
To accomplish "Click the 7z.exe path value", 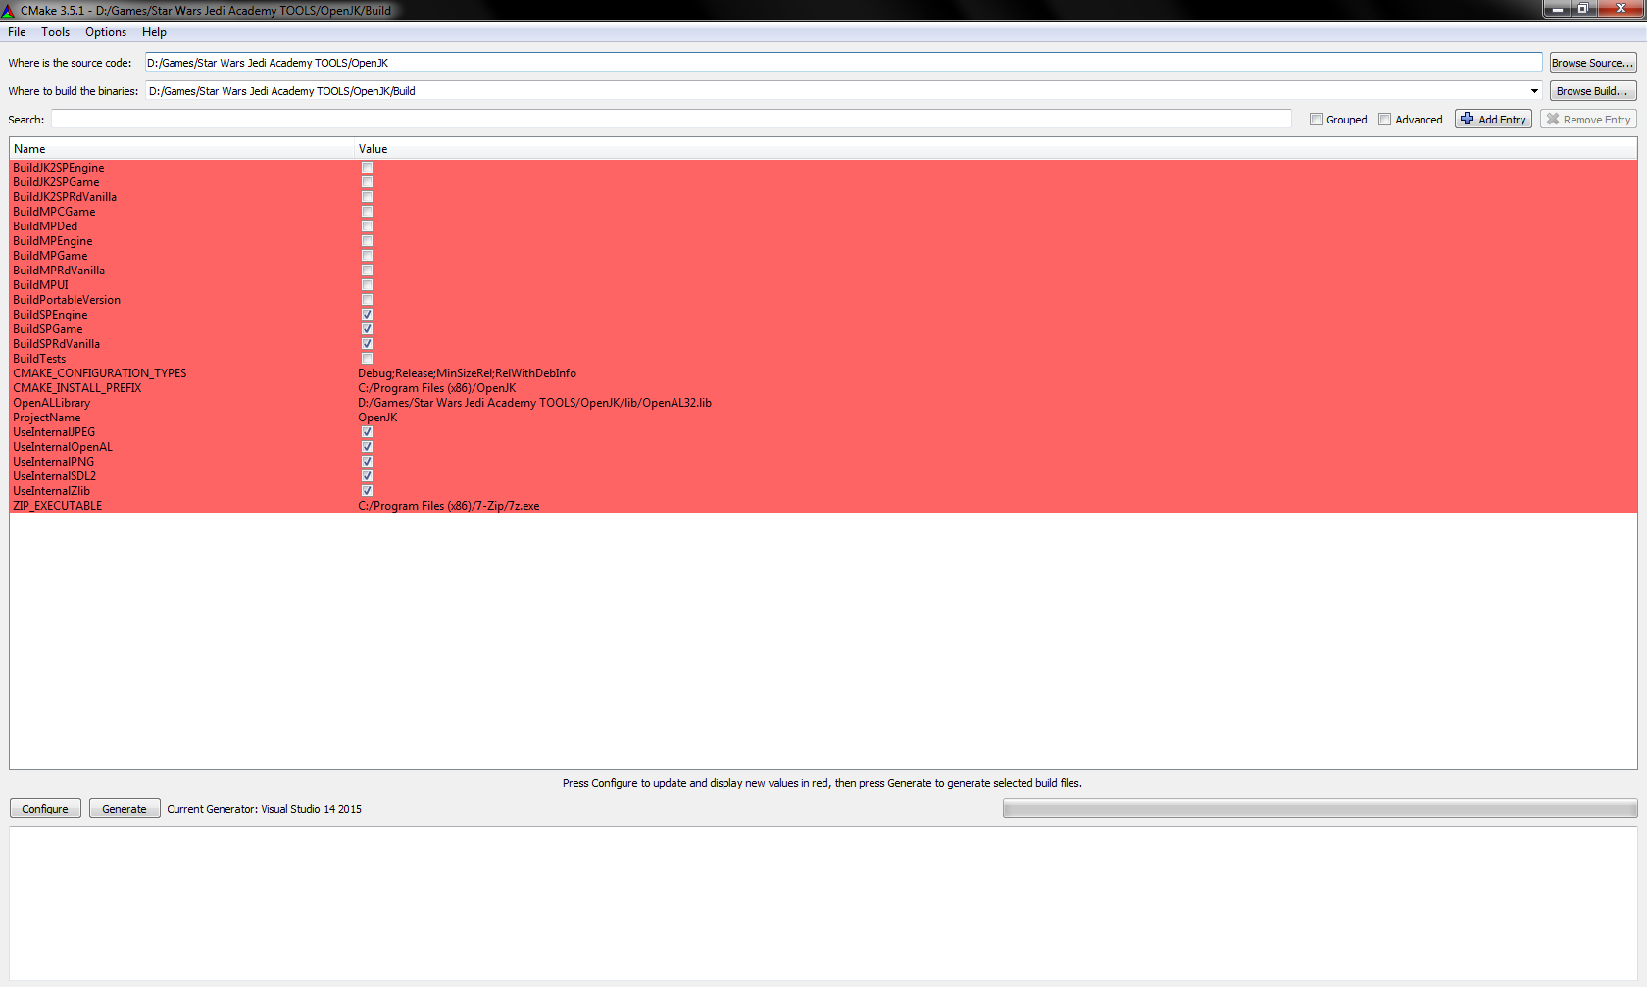I will 449,506.
